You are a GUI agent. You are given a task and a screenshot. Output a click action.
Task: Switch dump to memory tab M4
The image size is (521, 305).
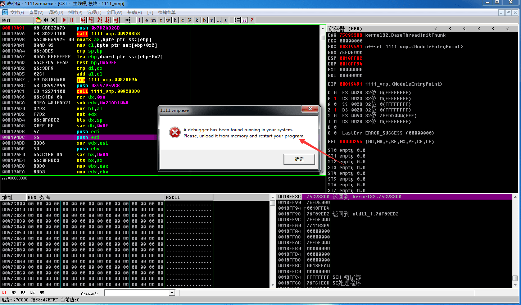point(32,293)
